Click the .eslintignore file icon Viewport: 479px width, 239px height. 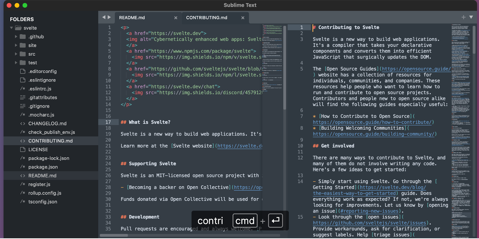click(23, 80)
